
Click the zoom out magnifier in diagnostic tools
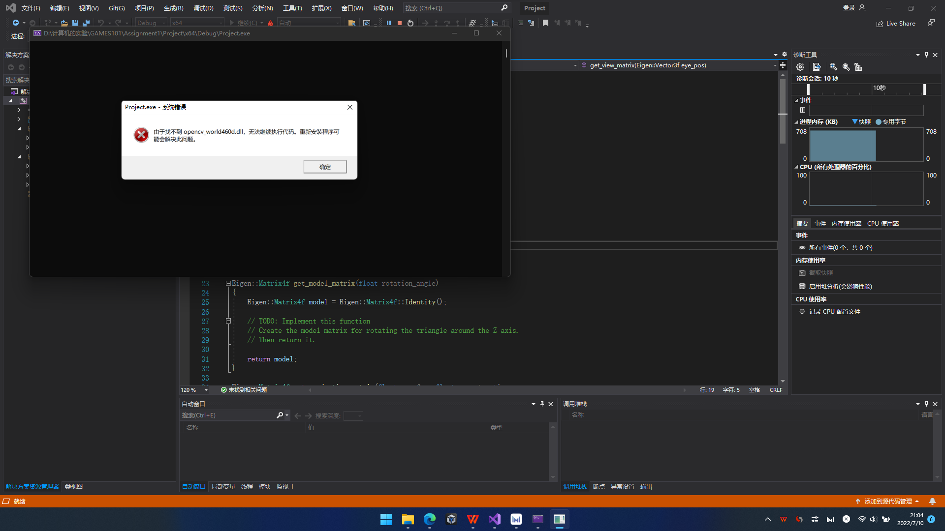[846, 67]
